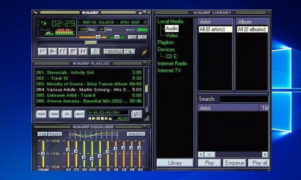
Task: Toggle Shuffle mode
Action: (x=113, y=52)
